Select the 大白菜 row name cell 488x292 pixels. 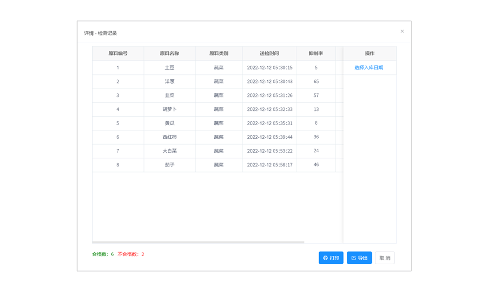click(169, 151)
